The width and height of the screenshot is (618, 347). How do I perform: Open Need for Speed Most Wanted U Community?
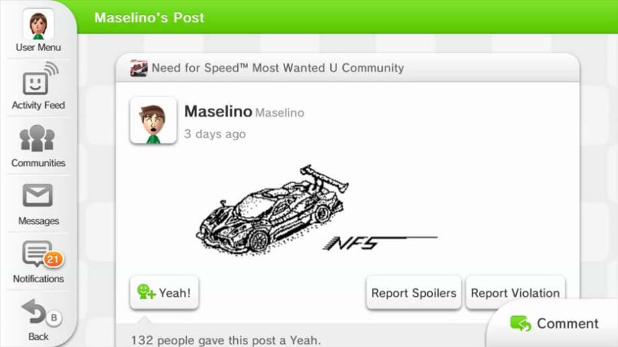click(278, 68)
